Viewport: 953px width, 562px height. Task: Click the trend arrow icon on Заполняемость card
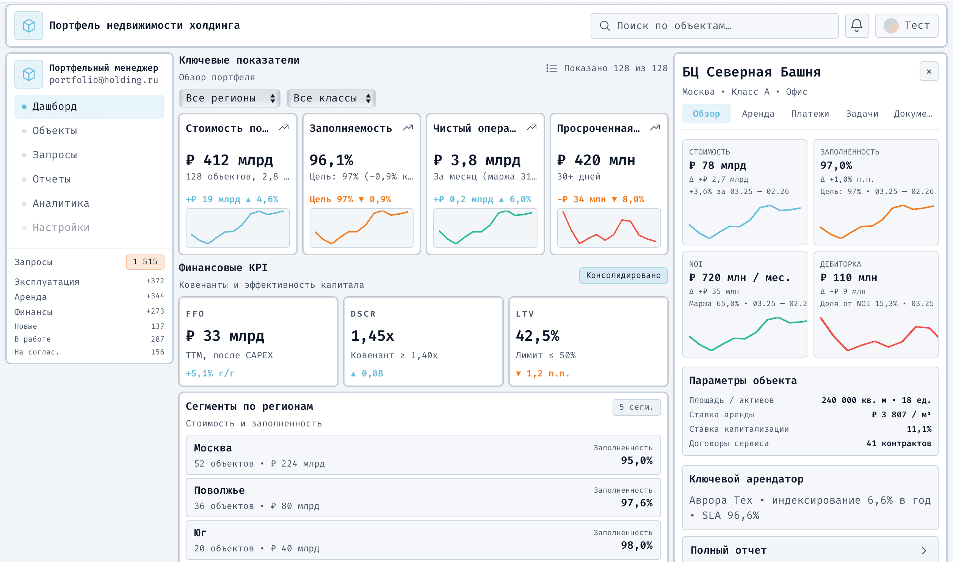[x=408, y=128]
